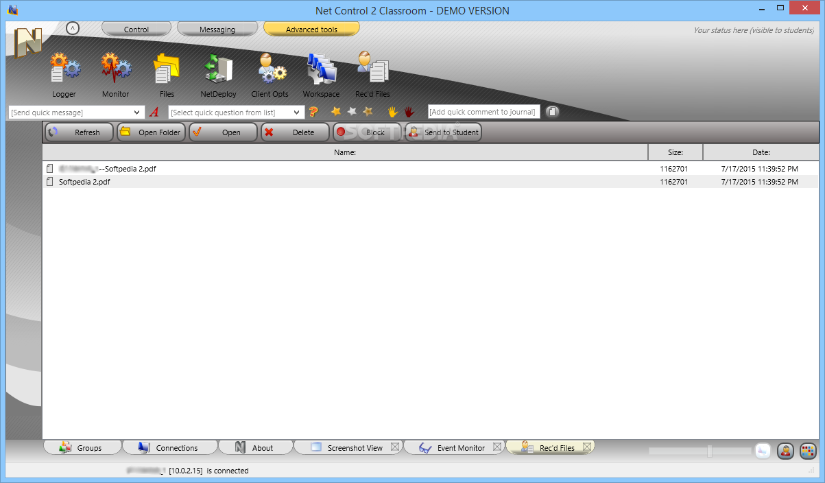Viewport: 825px width, 483px height.
Task: Open the Groups bottom tab
Action: click(x=82, y=447)
